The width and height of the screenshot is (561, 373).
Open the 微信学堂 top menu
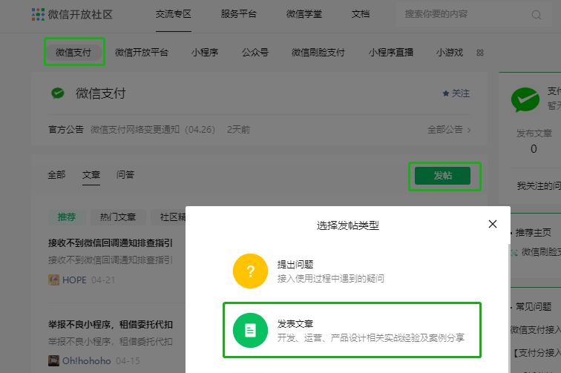[x=304, y=14]
